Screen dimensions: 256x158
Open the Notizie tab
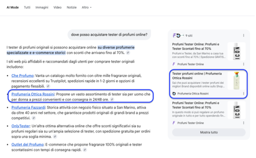(72, 8)
